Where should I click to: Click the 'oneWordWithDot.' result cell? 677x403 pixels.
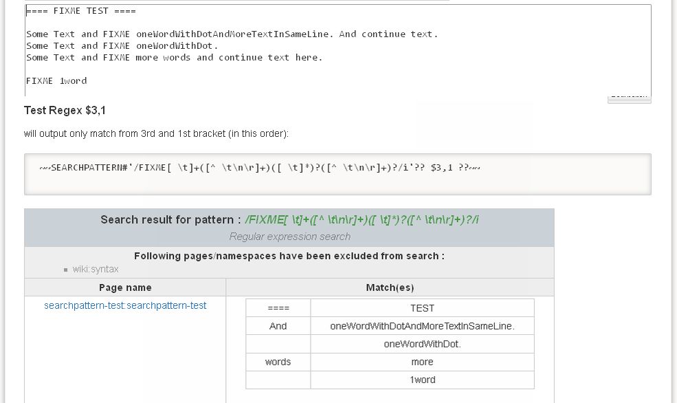point(422,344)
